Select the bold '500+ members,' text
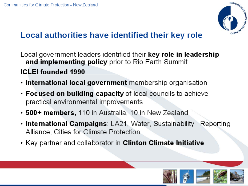This screenshot has height=186, width=248. pyautogui.click(x=51, y=113)
